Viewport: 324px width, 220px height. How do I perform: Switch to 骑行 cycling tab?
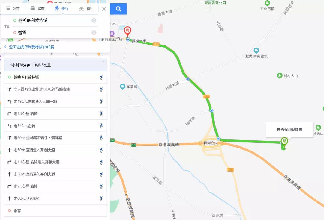(x=86, y=9)
